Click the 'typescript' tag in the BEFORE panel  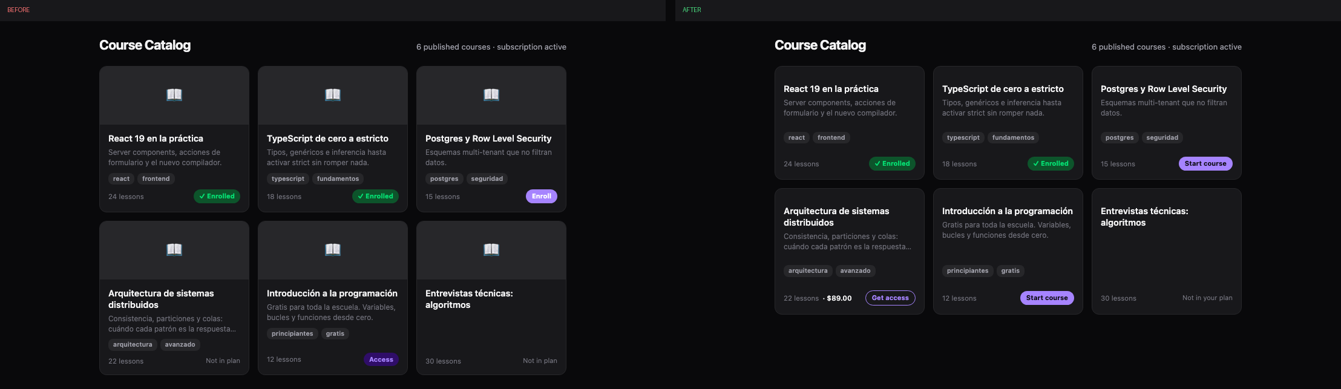click(288, 178)
